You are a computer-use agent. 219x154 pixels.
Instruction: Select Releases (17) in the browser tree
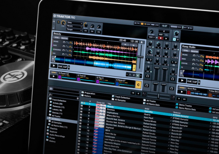point(58,107)
